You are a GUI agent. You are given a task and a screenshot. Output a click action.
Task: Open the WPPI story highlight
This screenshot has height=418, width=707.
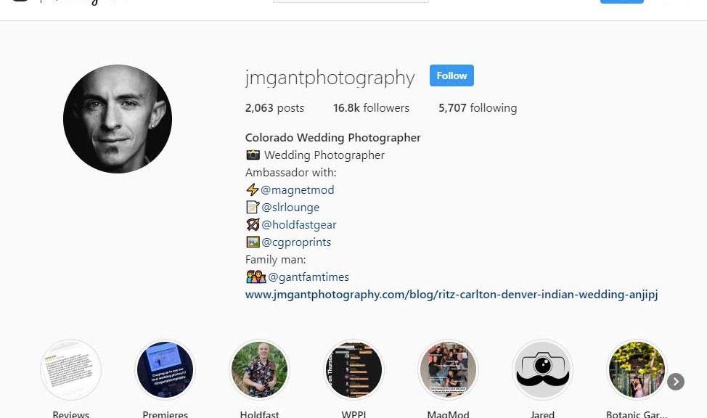click(353, 370)
